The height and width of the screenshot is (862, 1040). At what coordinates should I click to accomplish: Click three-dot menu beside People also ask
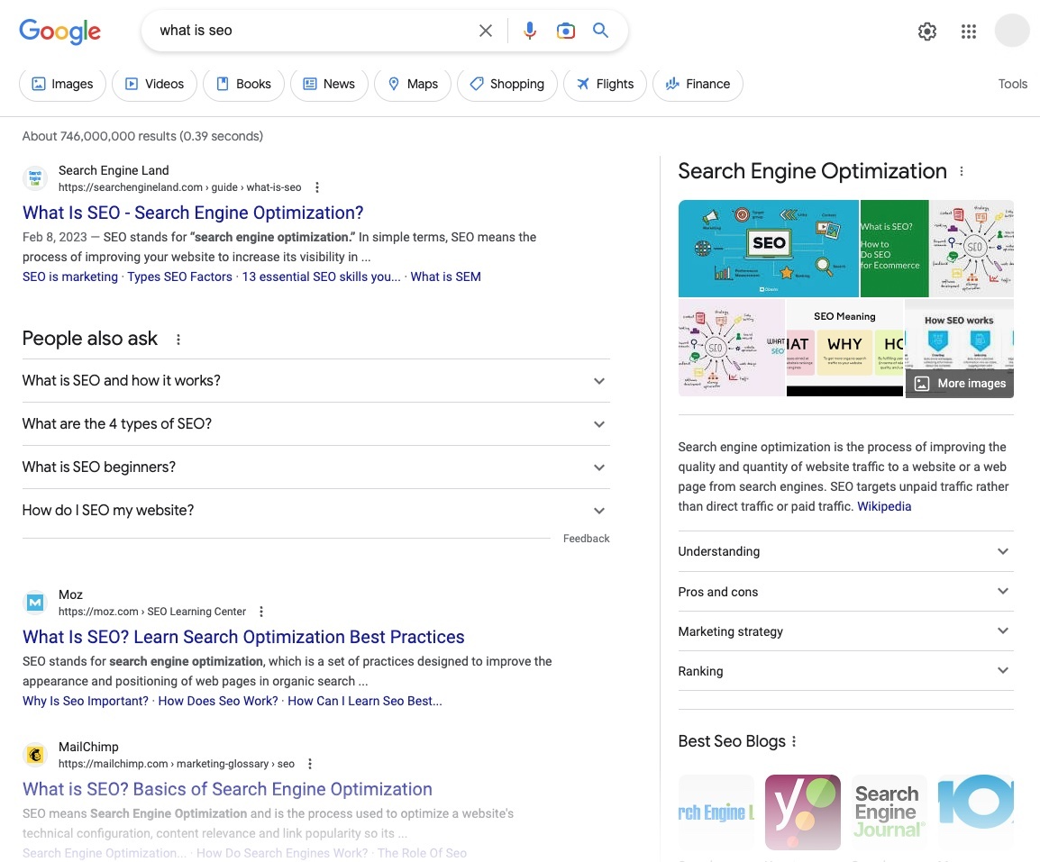(178, 340)
